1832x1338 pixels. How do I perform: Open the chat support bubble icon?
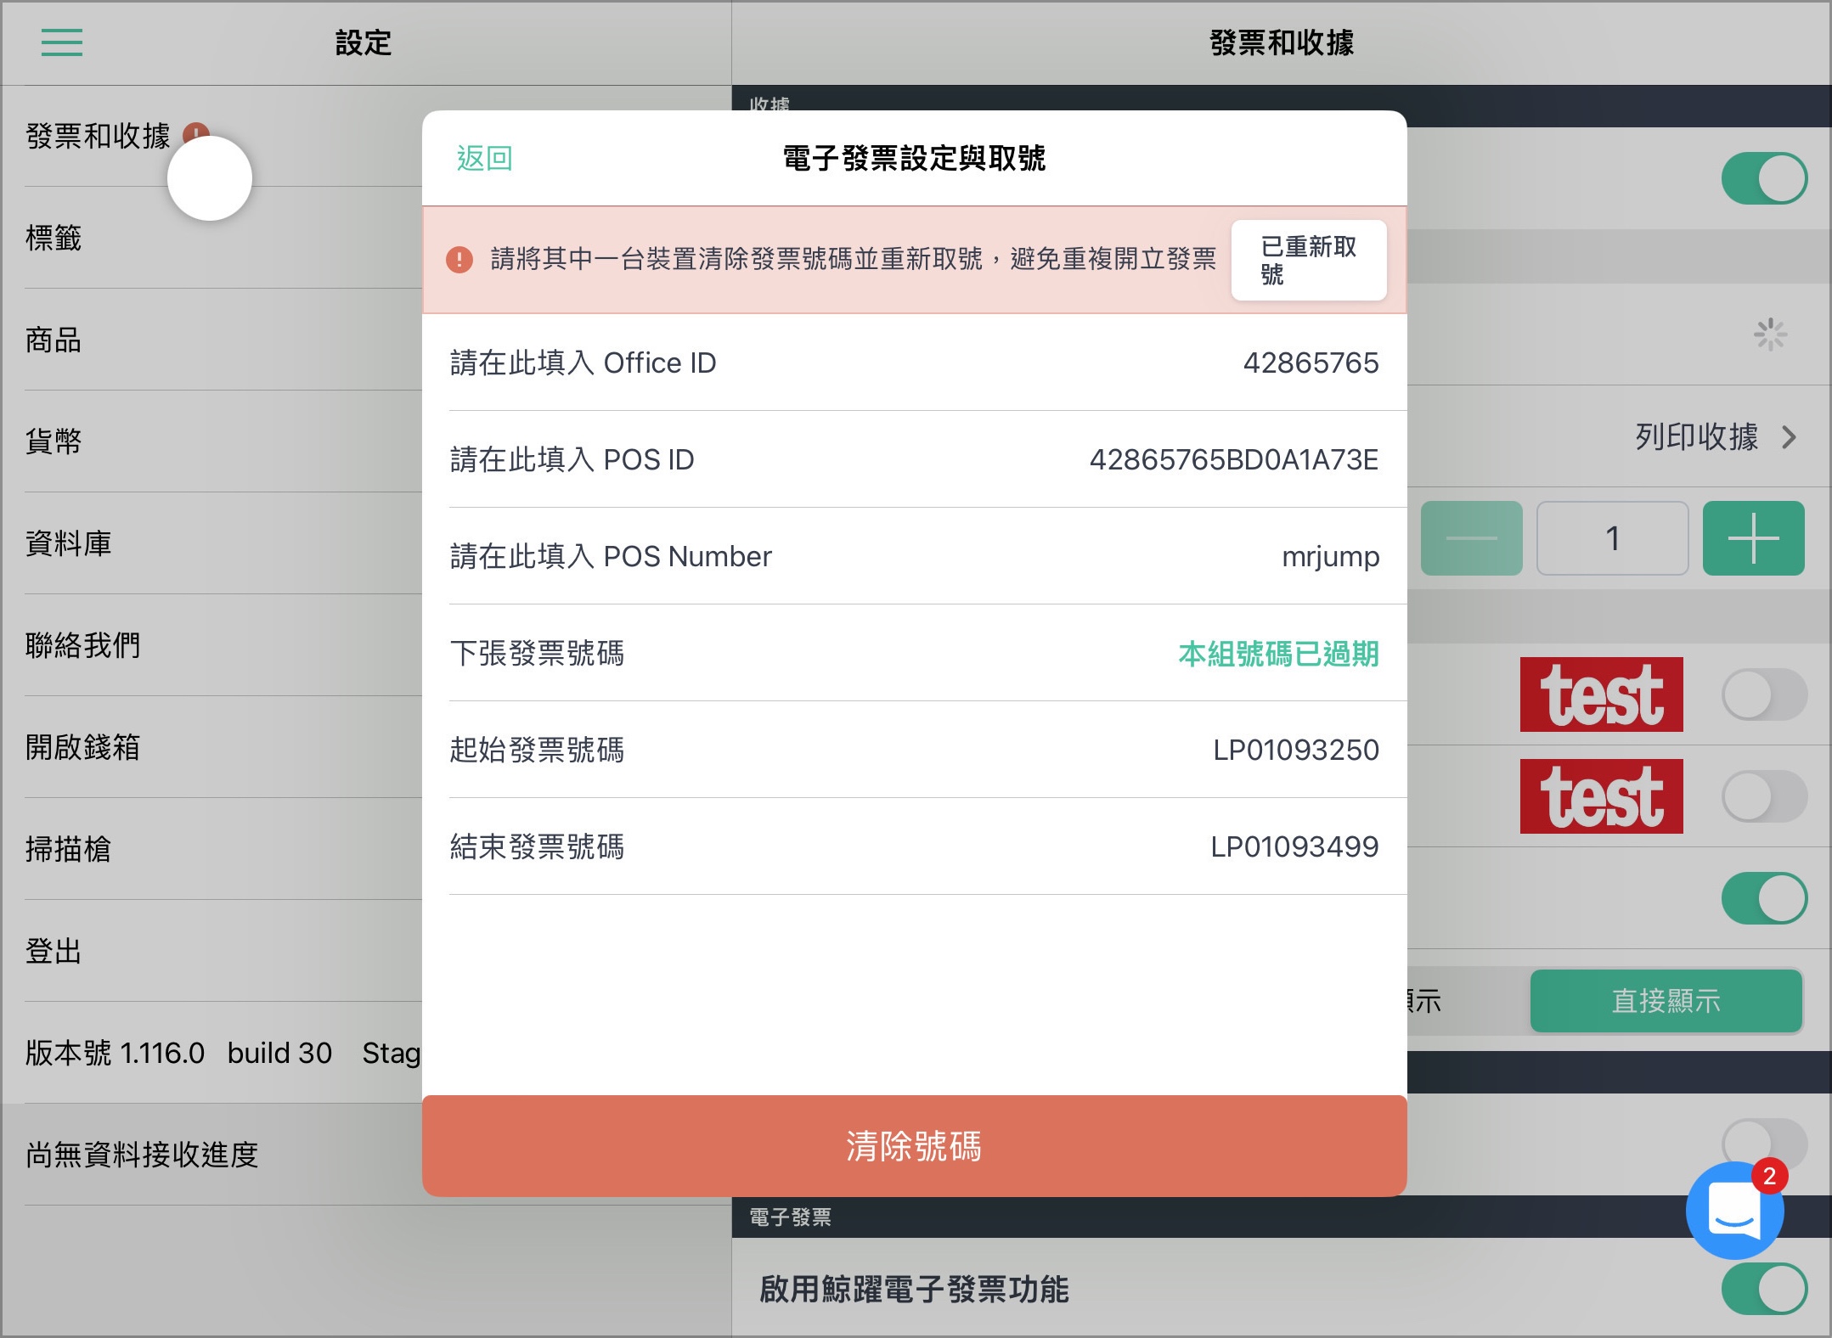coord(1735,1210)
